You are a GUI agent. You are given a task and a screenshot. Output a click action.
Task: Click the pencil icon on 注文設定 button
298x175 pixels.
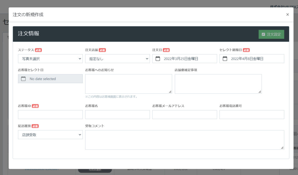point(263,34)
